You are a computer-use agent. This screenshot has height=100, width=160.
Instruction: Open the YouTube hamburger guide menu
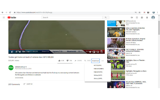click(4, 17)
